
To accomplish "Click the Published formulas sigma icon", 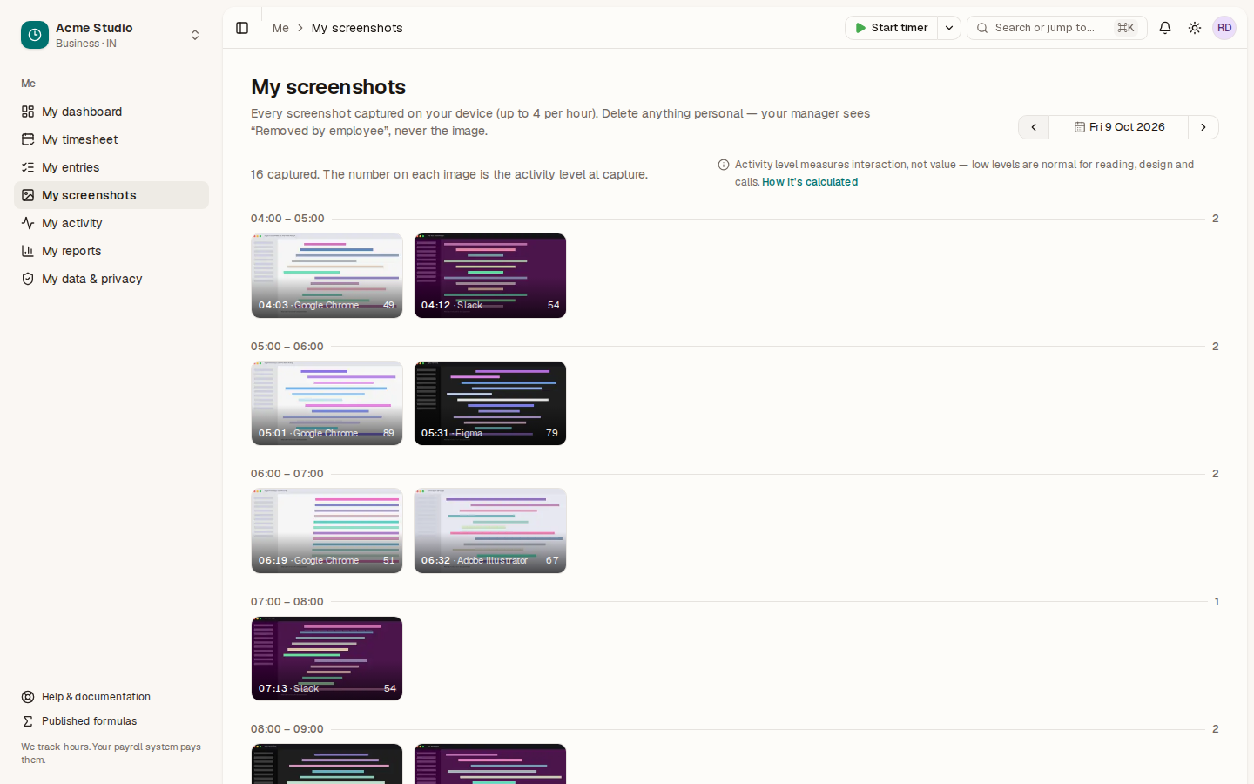I will click(x=28, y=721).
